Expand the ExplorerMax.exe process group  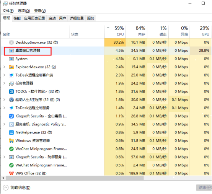point(4,67)
